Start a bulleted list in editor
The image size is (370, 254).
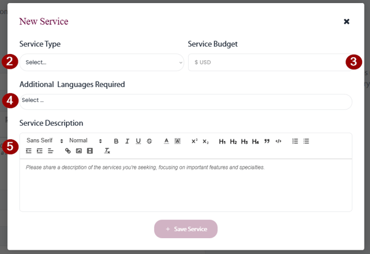click(x=306, y=141)
